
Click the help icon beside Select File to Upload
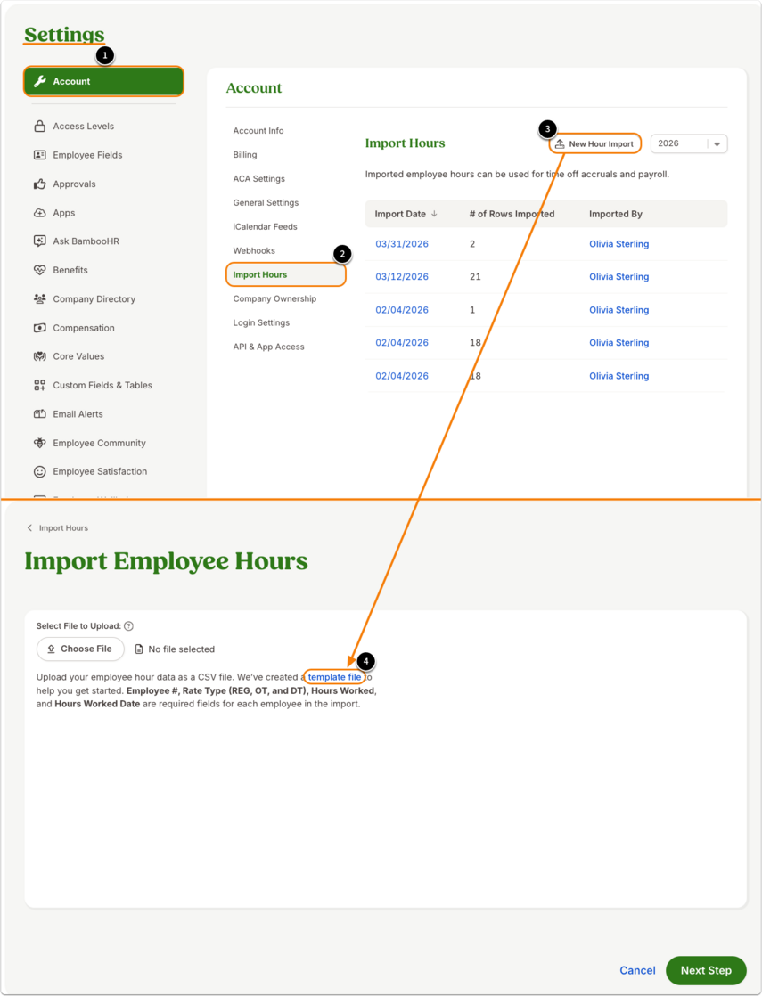[x=128, y=625]
